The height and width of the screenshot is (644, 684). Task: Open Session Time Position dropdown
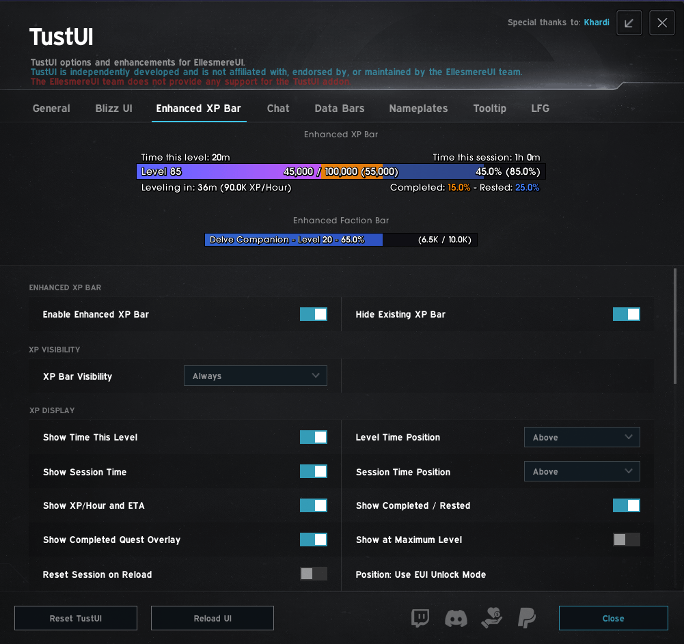[x=582, y=471]
